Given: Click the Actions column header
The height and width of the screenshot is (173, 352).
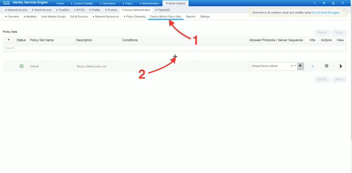Looking at the screenshot, I should (326, 40).
